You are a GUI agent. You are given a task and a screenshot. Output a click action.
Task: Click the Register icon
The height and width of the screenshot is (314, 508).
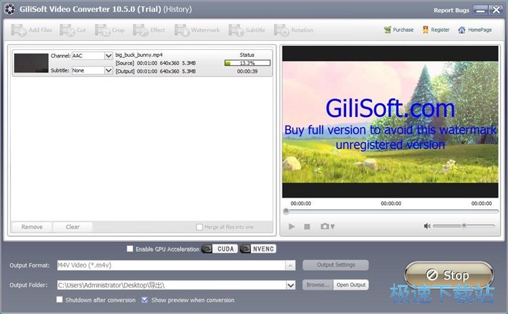(x=425, y=30)
